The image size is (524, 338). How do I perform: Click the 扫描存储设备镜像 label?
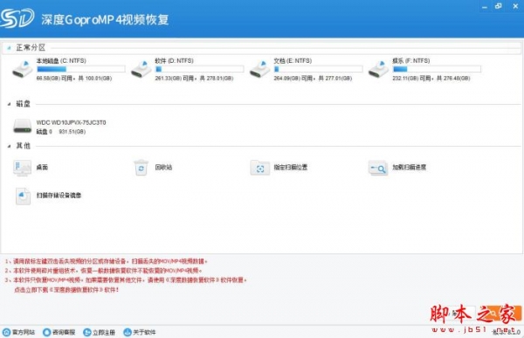59,196
